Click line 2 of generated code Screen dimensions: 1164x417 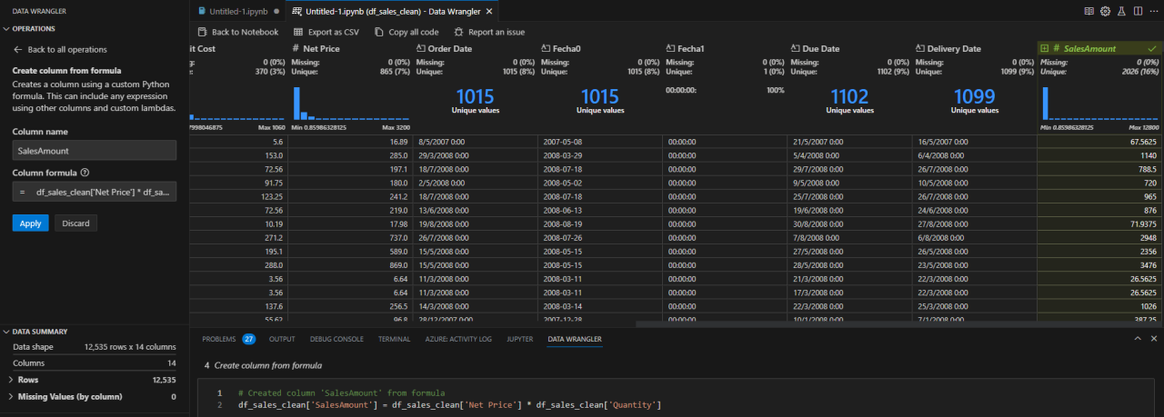449,404
